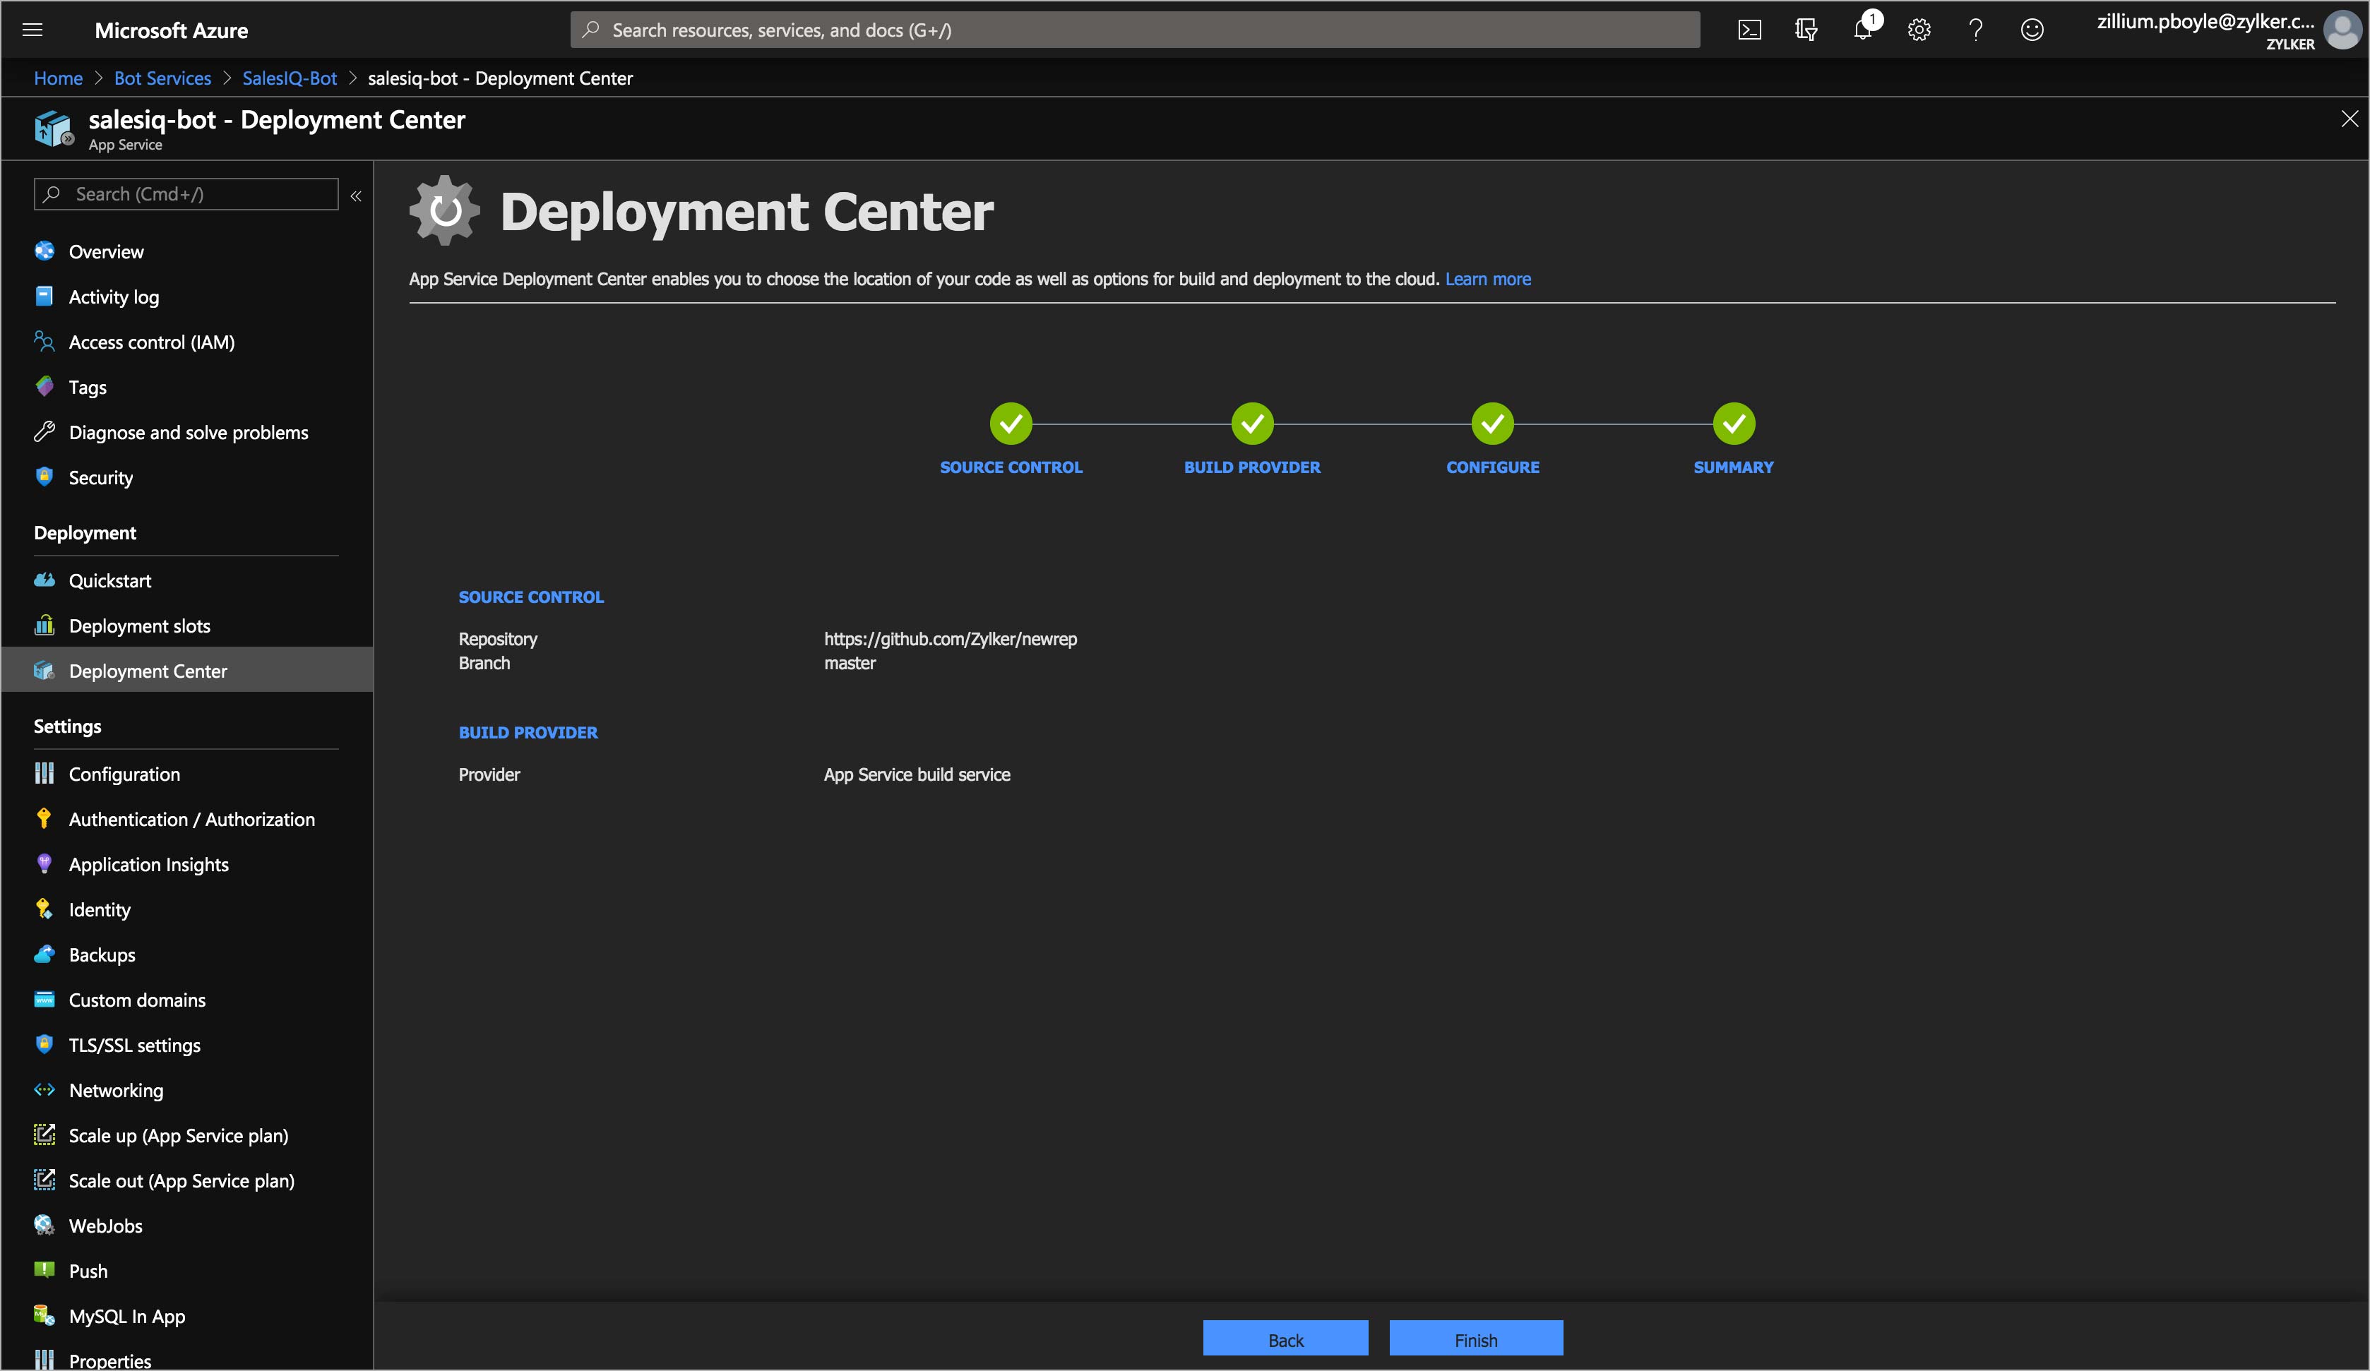Open the portal settings gear
The height and width of the screenshot is (1371, 2370).
click(x=1919, y=29)
